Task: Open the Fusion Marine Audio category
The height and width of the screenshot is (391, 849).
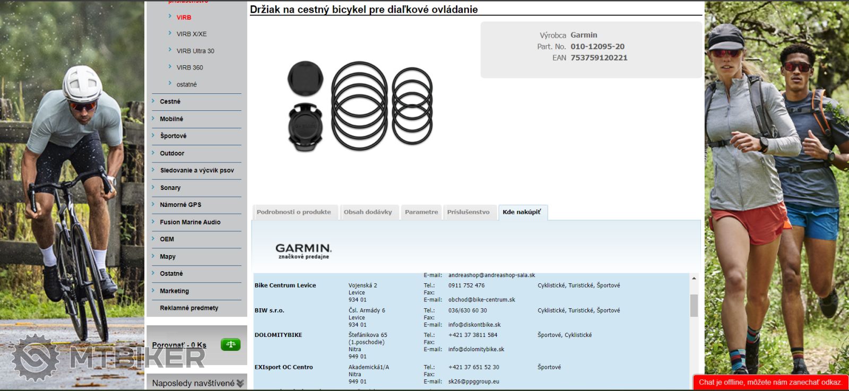Action: 190,222
